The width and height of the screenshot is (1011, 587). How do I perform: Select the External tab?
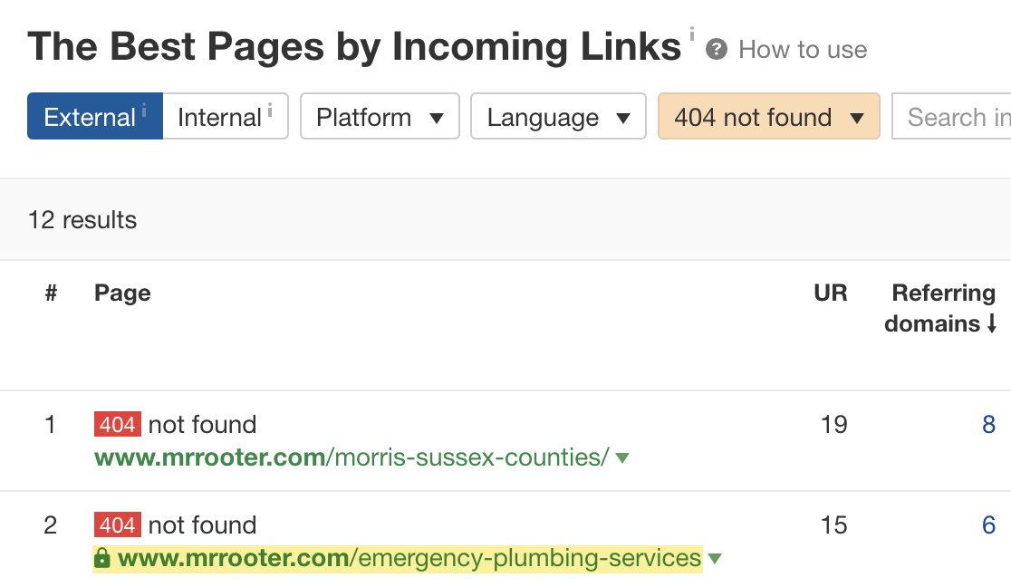[88, 116]
